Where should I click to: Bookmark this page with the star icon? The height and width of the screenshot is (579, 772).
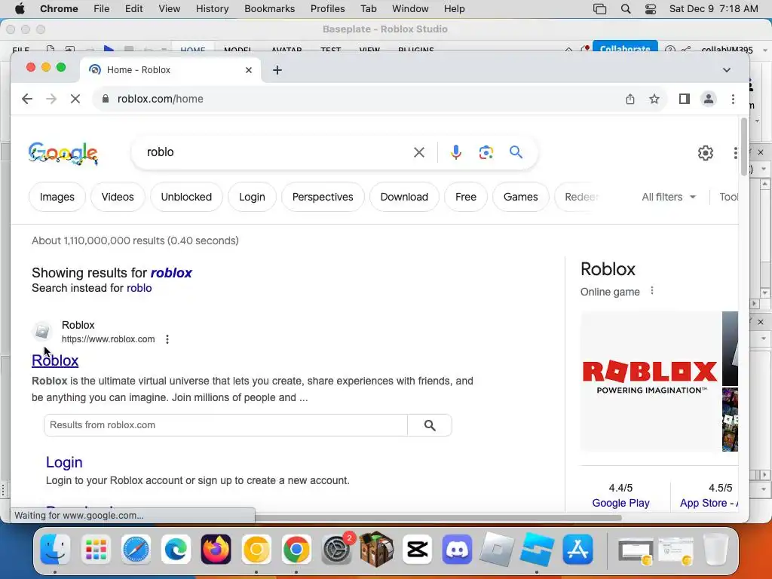pyautogui.click(x=654, y=99)
